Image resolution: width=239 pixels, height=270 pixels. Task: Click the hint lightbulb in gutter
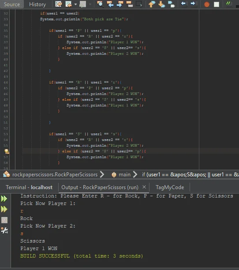(7, 152)
